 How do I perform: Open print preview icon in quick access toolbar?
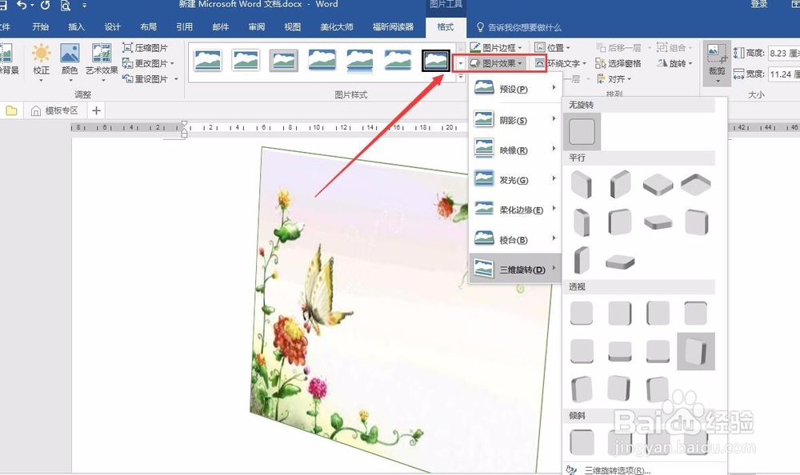point(66,6)
